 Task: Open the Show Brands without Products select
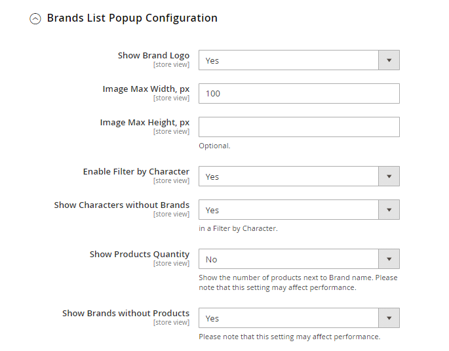point(288,318)
